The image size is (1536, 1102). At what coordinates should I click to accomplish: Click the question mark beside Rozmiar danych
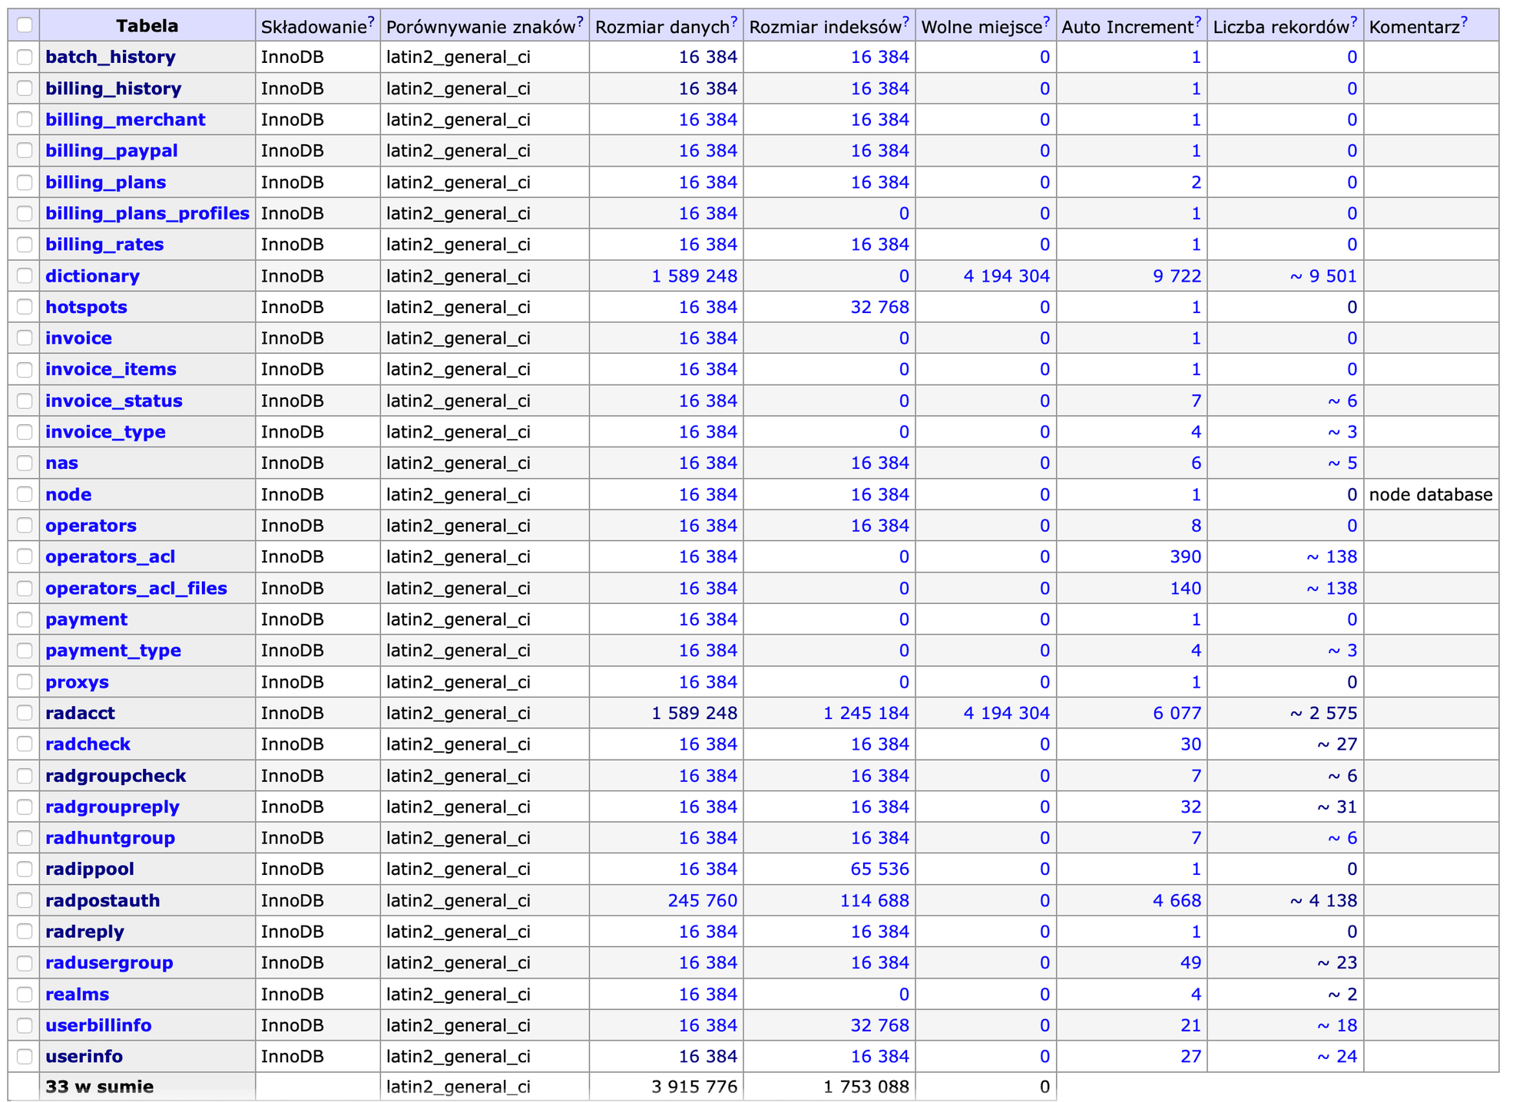point(734,21)
